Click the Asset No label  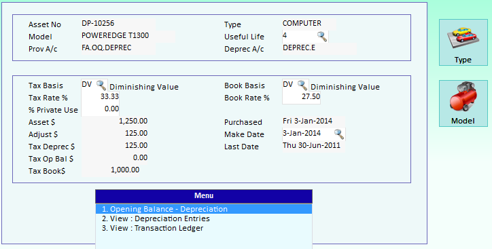[45, 24]
